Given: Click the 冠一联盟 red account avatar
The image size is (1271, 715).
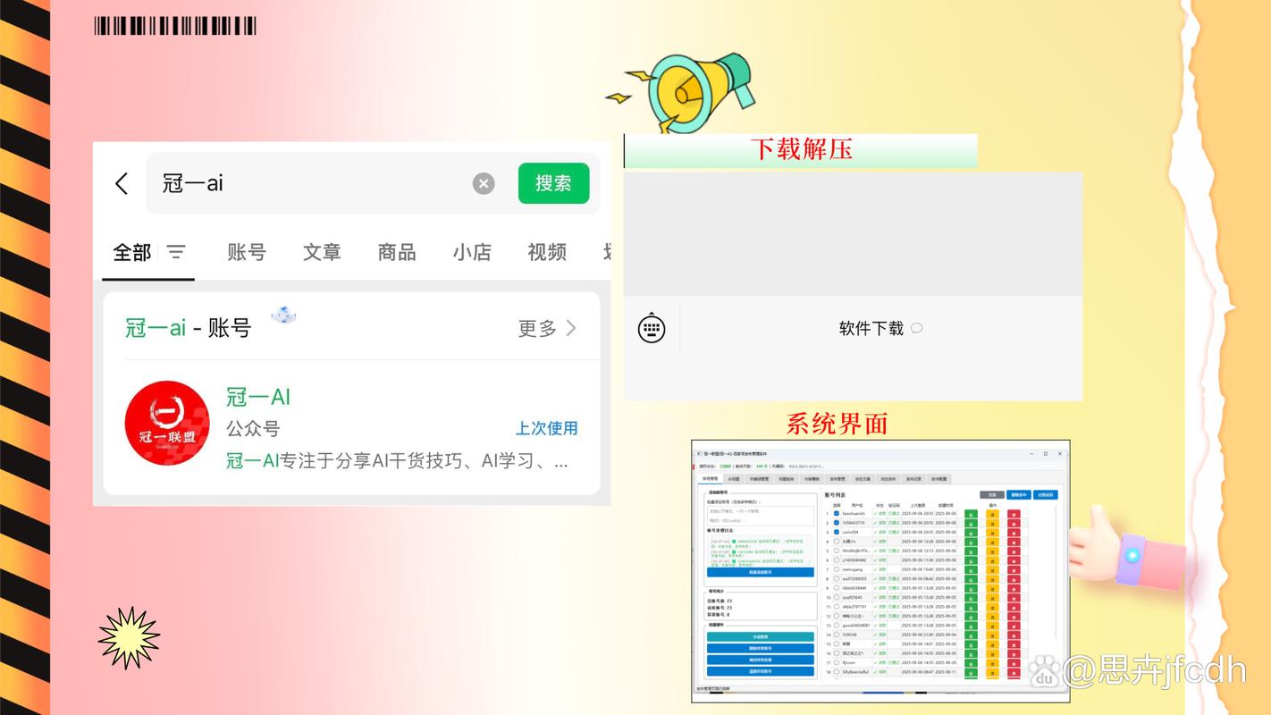Looking at the screenshot, I should (167, 424).
